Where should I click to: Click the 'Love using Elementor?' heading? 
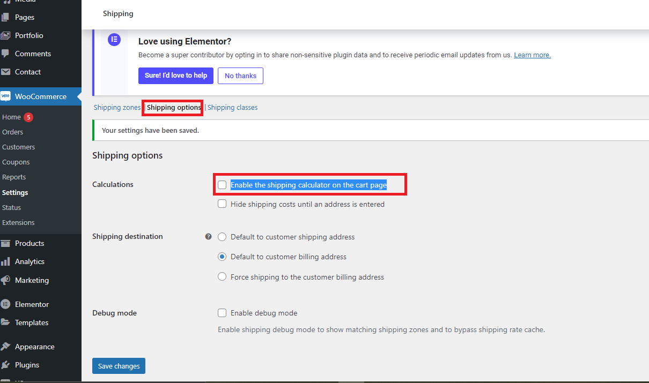(185, 41)
